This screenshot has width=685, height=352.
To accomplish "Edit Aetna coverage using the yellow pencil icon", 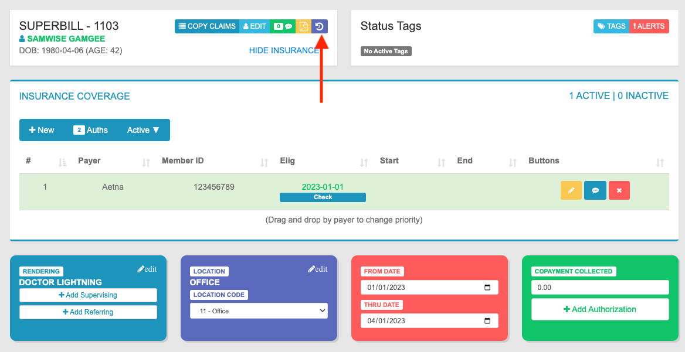I will (571, 190).
